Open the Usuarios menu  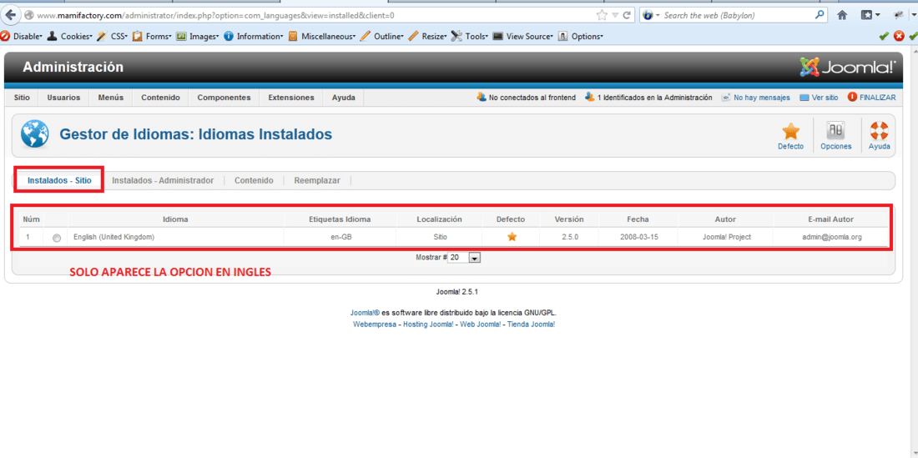pos(63,98)
